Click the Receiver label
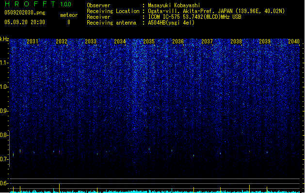The image size is (305, 193). pyautogui.click(x=98, y=17)
